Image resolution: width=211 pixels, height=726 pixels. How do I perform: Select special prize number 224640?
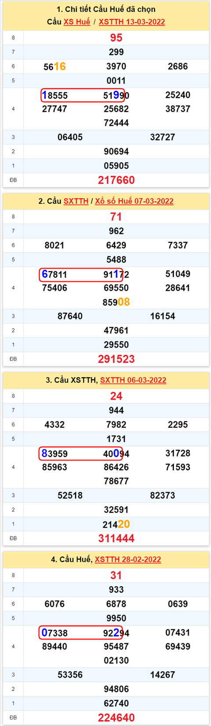(116, 718)
